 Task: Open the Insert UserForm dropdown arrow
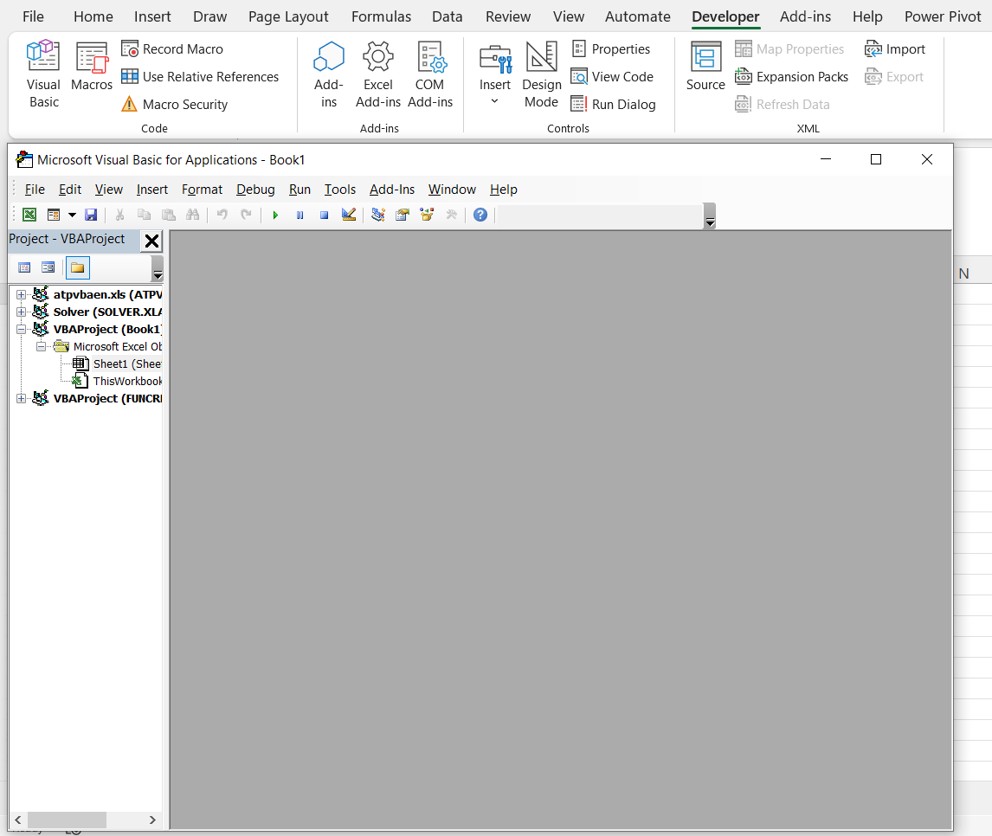click(x=72, y=216)
